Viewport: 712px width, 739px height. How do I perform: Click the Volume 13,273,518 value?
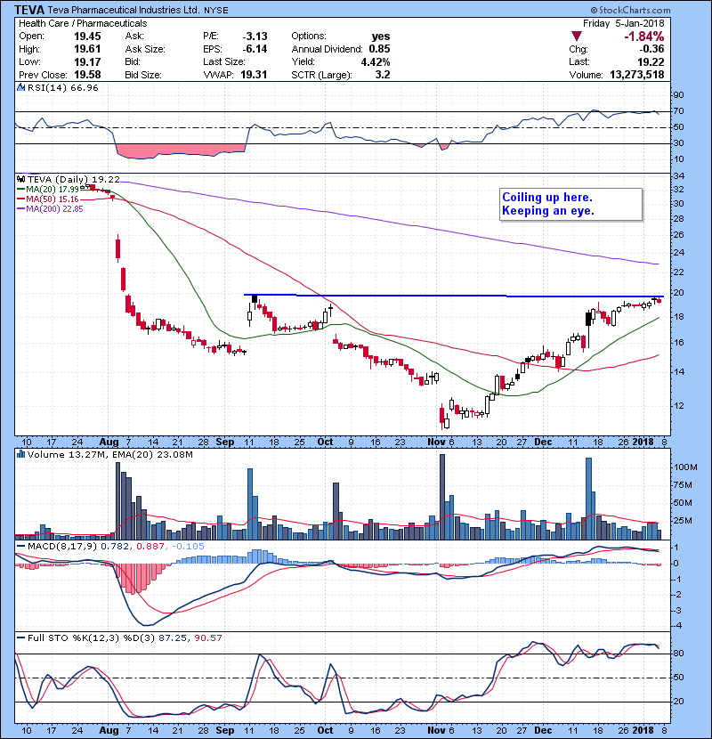coord(636,75)
